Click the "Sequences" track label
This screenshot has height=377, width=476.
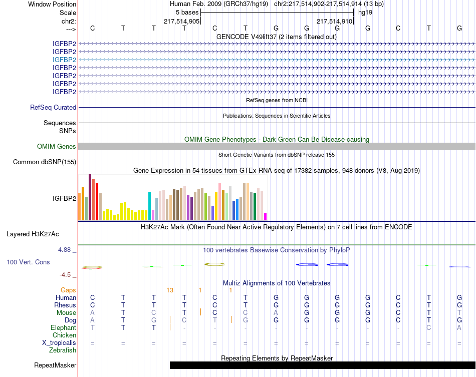(60, 123)
